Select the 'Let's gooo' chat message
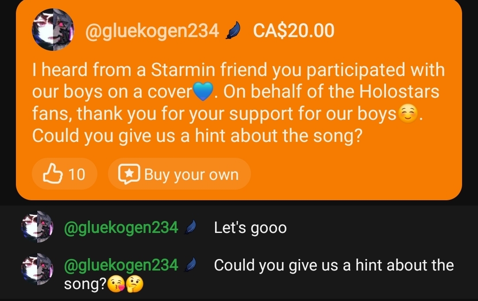The width and height of the screenshot is (478, 301). (x=250, y=228)
